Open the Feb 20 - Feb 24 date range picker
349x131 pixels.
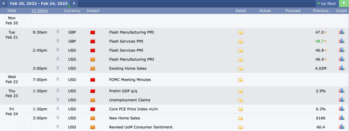pos(39,3)
